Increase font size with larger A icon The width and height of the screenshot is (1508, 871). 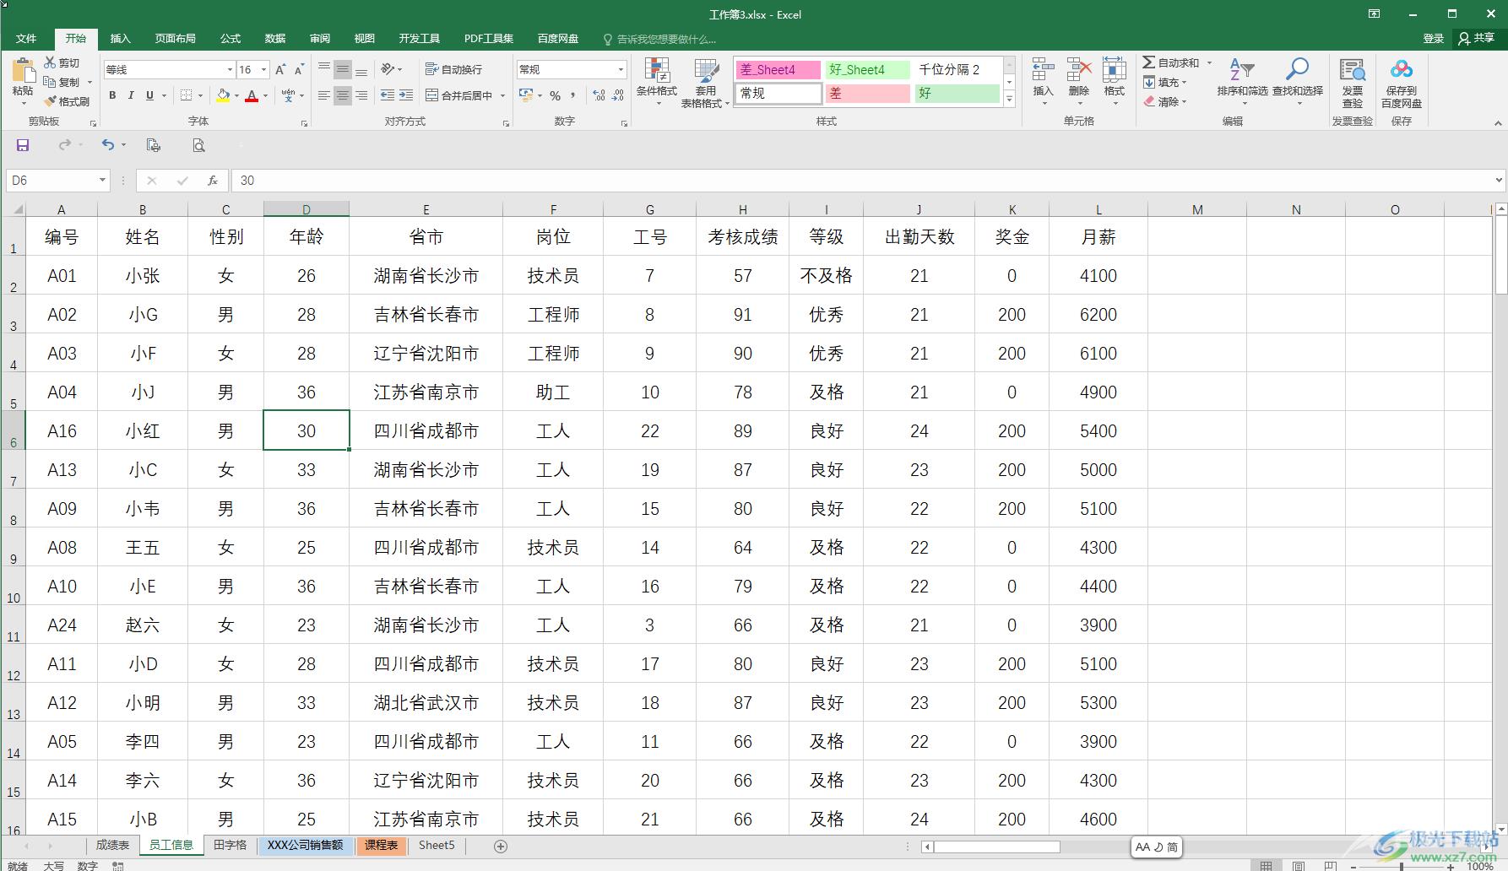[x=280, y=69]
